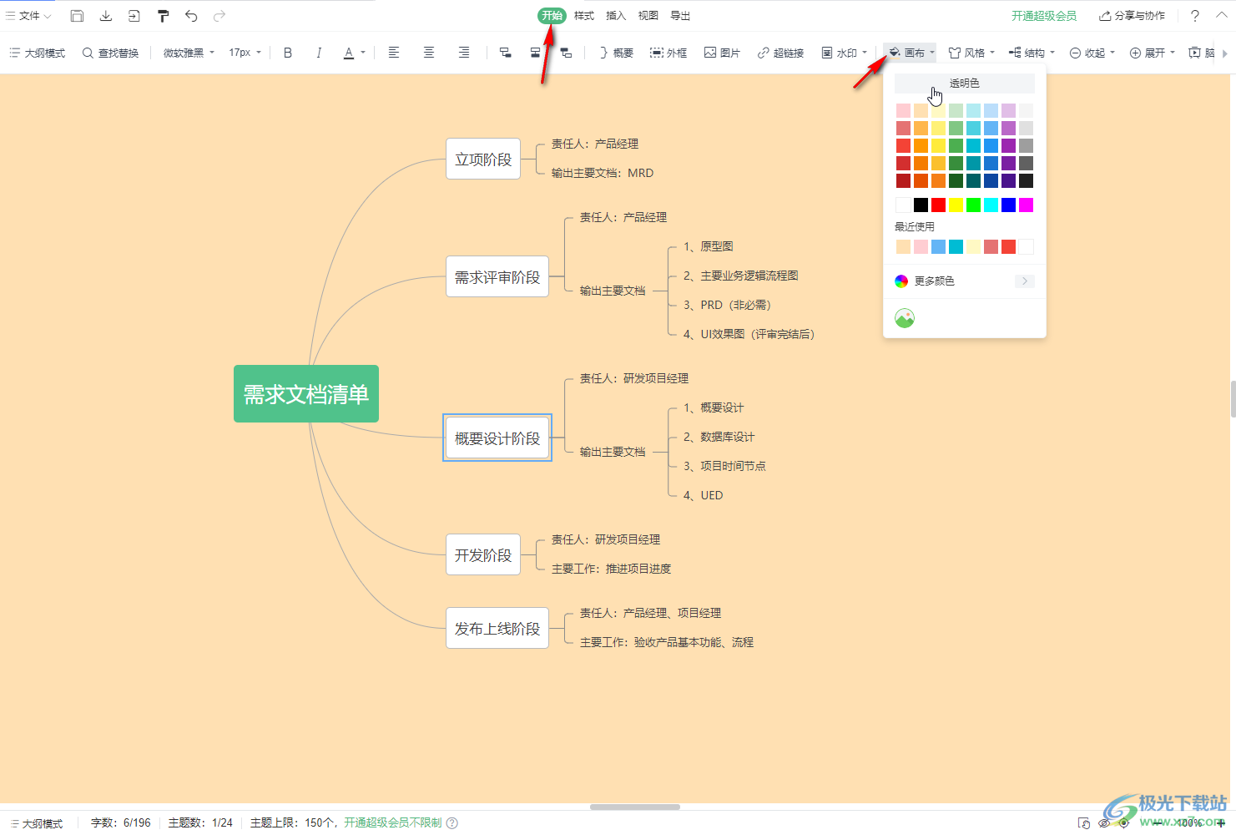Image resolution: width=1236 pixels, height=835 pixels.
Task: Click the subtopic 2、数据库设计
Action: (x=719, y=437)
